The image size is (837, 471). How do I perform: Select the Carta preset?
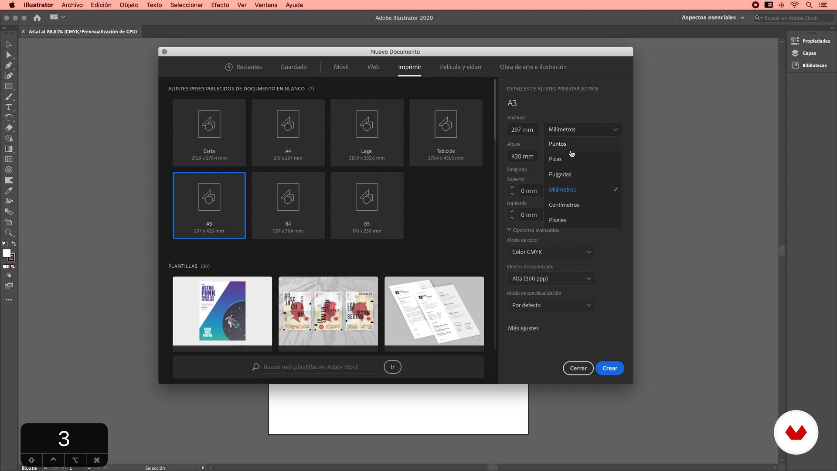(209, 133)
